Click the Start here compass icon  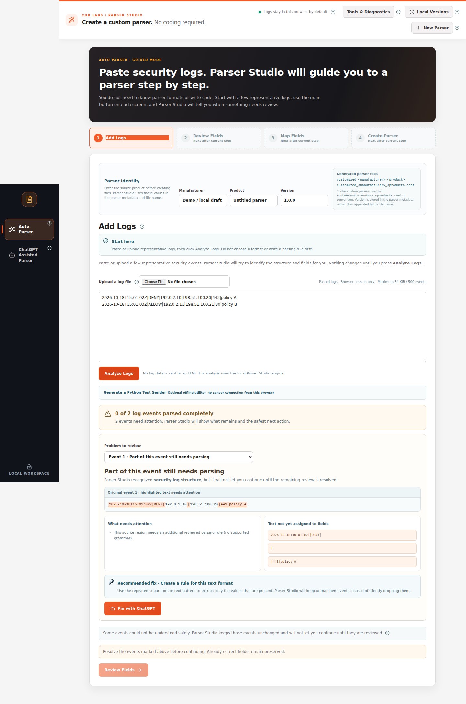point(105,241)
